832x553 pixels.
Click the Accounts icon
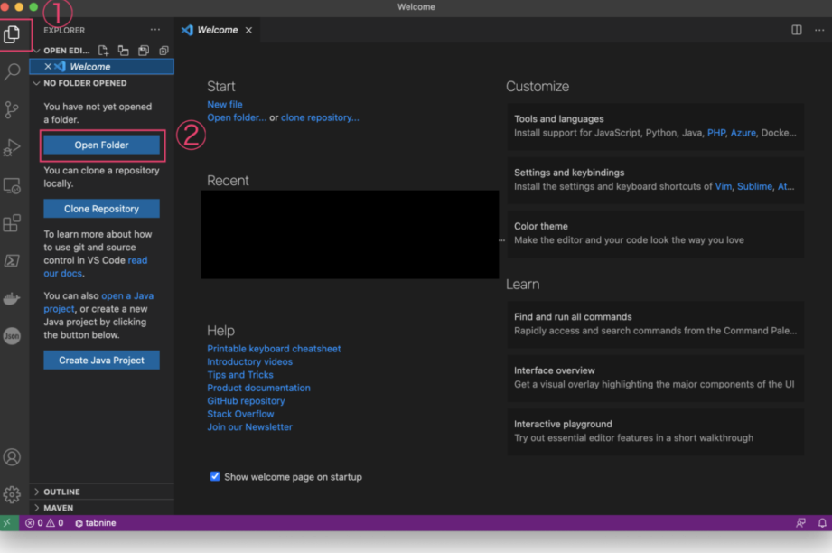coord(13,457)
